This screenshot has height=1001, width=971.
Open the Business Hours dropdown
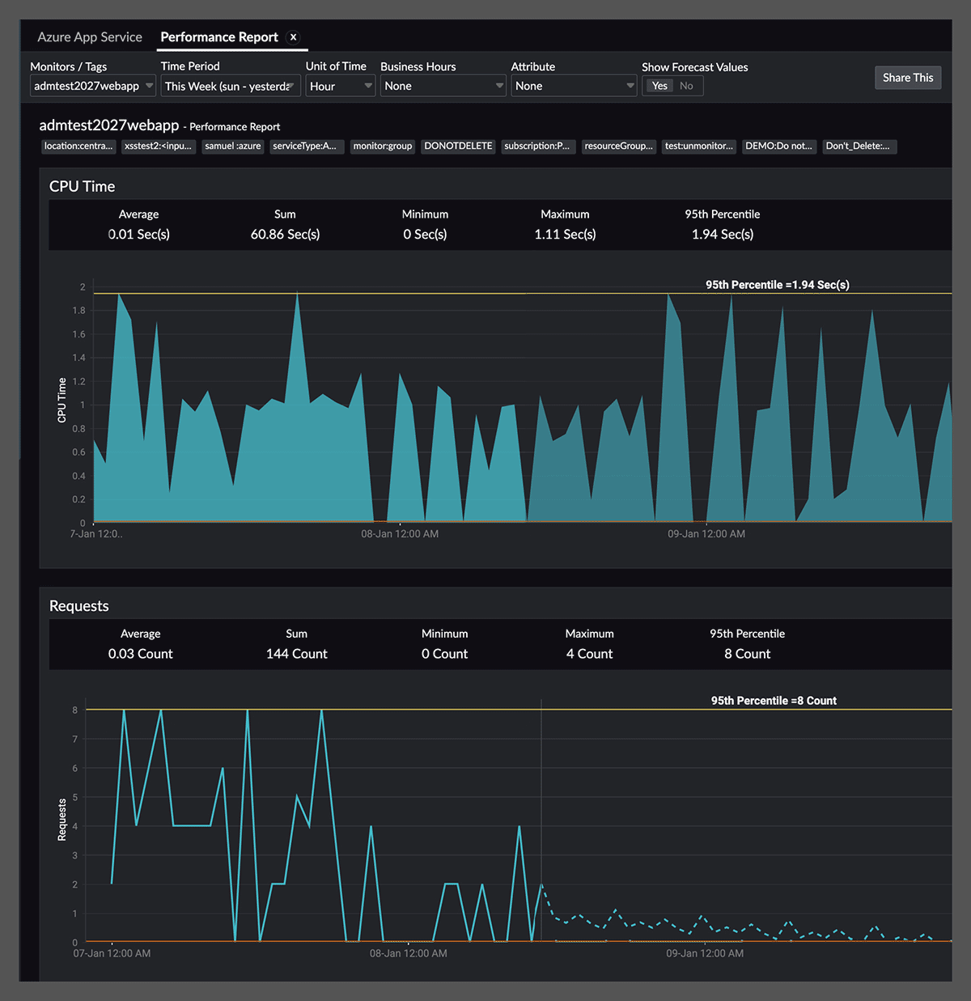tap(443, 85)
